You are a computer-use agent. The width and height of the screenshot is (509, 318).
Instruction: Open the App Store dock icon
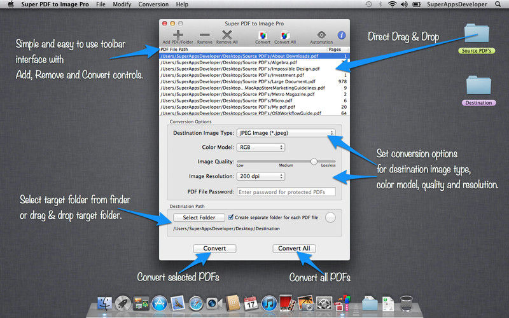(160, 304)
